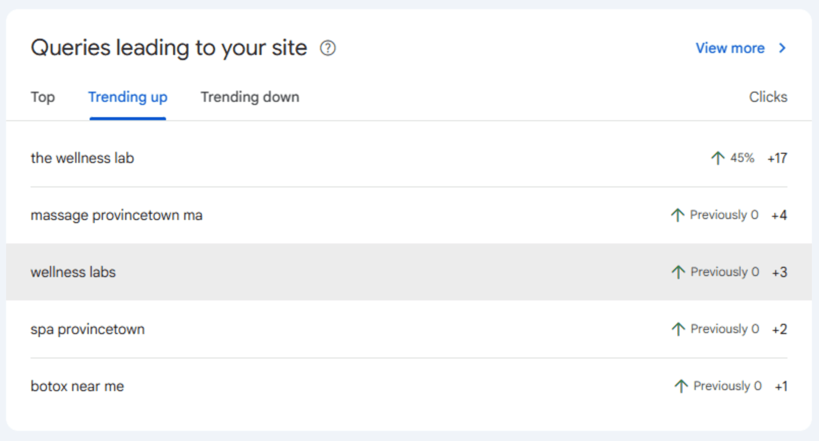Click the green trend arrow beside the wellness lab
Viewport: 819px width, 441px height.
[x=718, y=158]
